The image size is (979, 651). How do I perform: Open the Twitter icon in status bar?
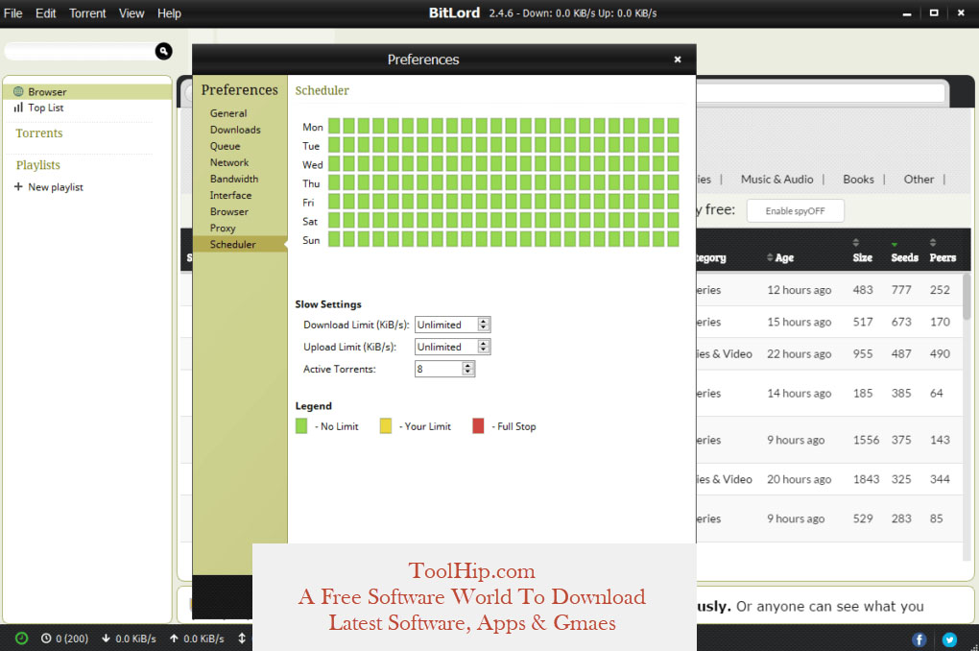pos(949,639)
